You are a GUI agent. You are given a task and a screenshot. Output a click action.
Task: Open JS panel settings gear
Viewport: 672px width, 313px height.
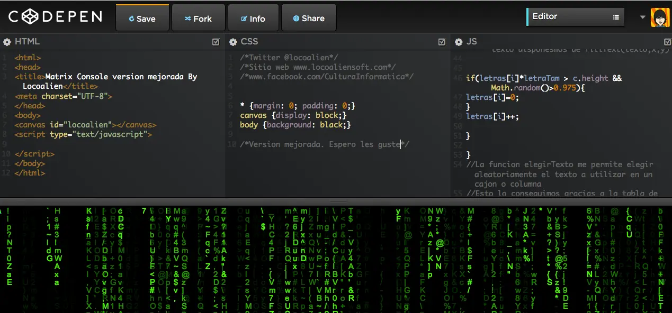click(x=458, y=42)
